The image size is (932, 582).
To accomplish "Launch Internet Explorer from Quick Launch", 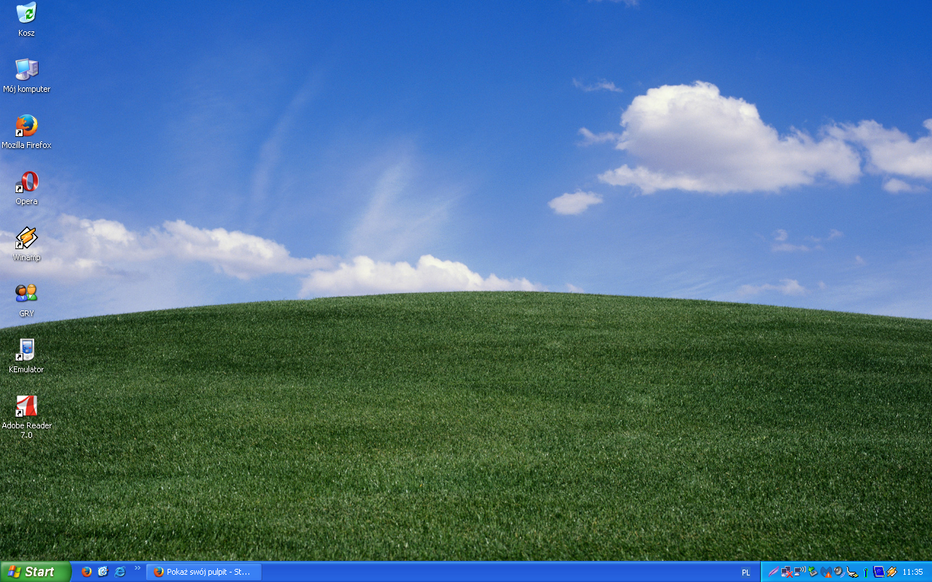I will (x=120, y=572).
